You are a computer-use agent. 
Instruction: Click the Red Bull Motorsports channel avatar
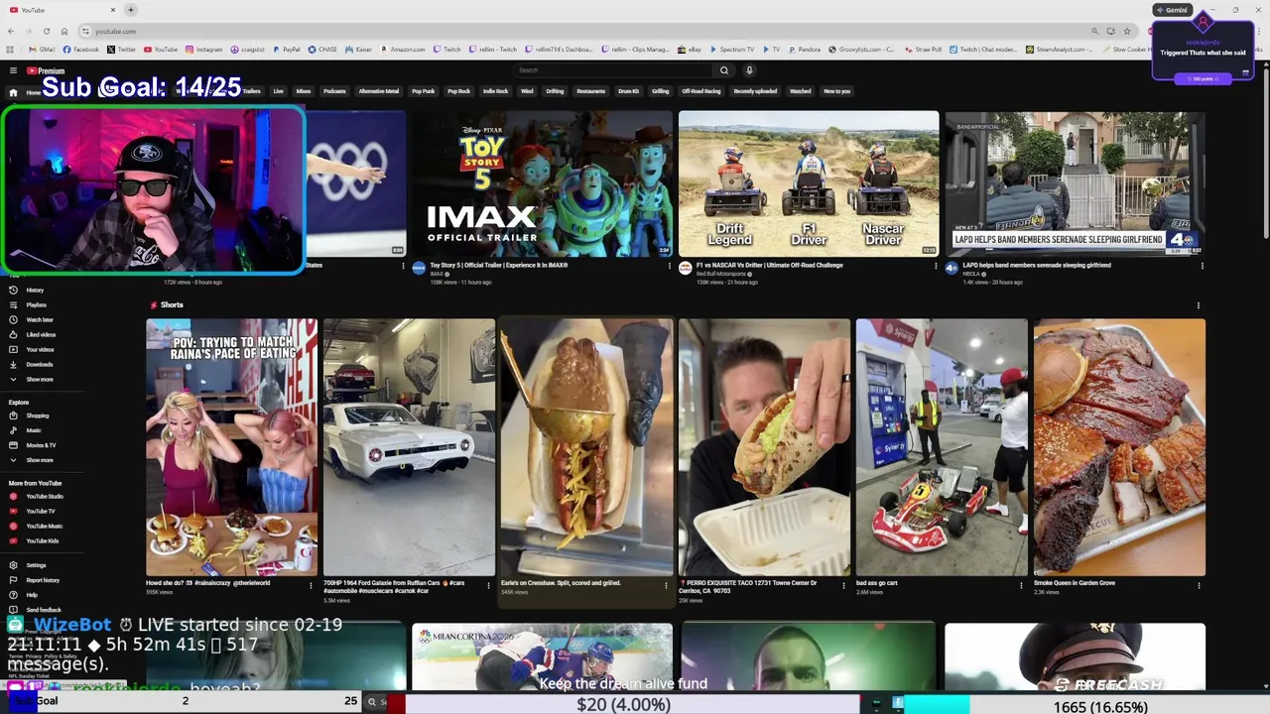(x=685, y=269)
